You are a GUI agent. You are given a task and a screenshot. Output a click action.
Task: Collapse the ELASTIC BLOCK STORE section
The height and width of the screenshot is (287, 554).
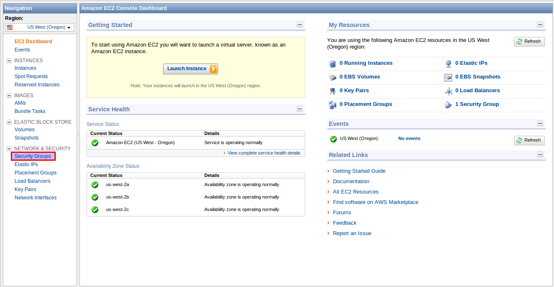[9, 122]
